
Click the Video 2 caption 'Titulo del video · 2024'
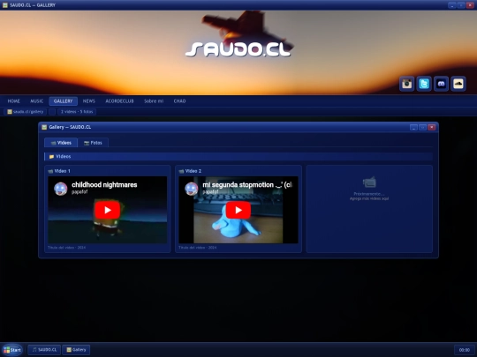coord(198,248)
